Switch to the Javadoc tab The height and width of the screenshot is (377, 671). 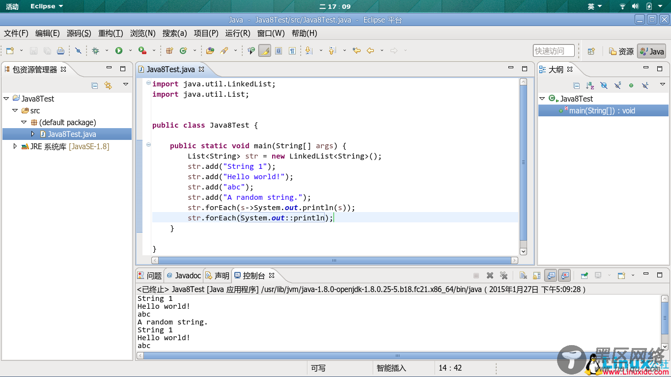click(x=184, y=275)
